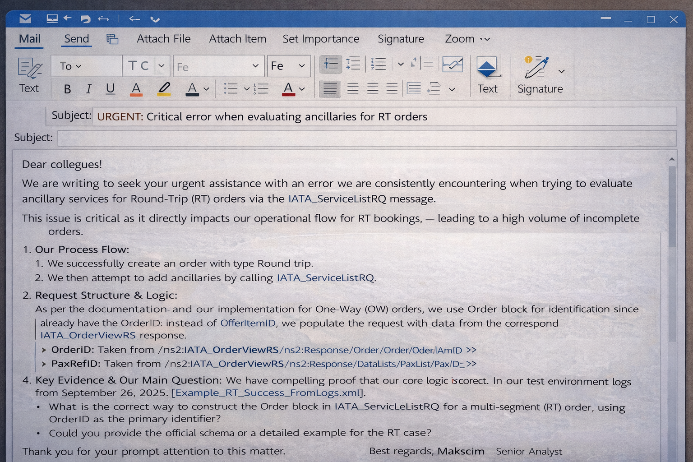Screen dimensions: 693x462
Task: Click the "Senior Analyst" text
Action: pos(529,451)
